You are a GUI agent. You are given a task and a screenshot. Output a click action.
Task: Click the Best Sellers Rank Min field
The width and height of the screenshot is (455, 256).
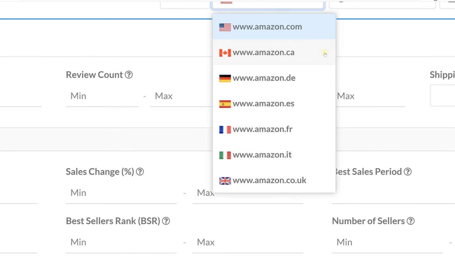tap(121, 242)
